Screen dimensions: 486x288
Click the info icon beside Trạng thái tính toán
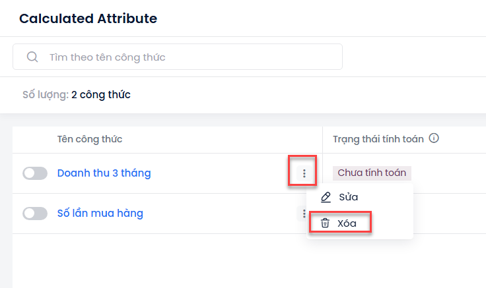tap(434, 138)
